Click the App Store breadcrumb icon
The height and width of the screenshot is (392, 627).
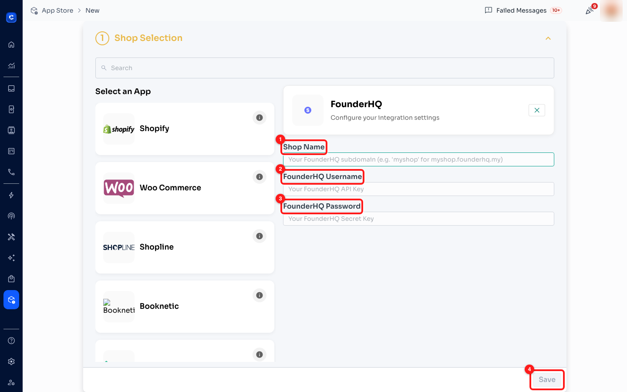tap(34, 10)
